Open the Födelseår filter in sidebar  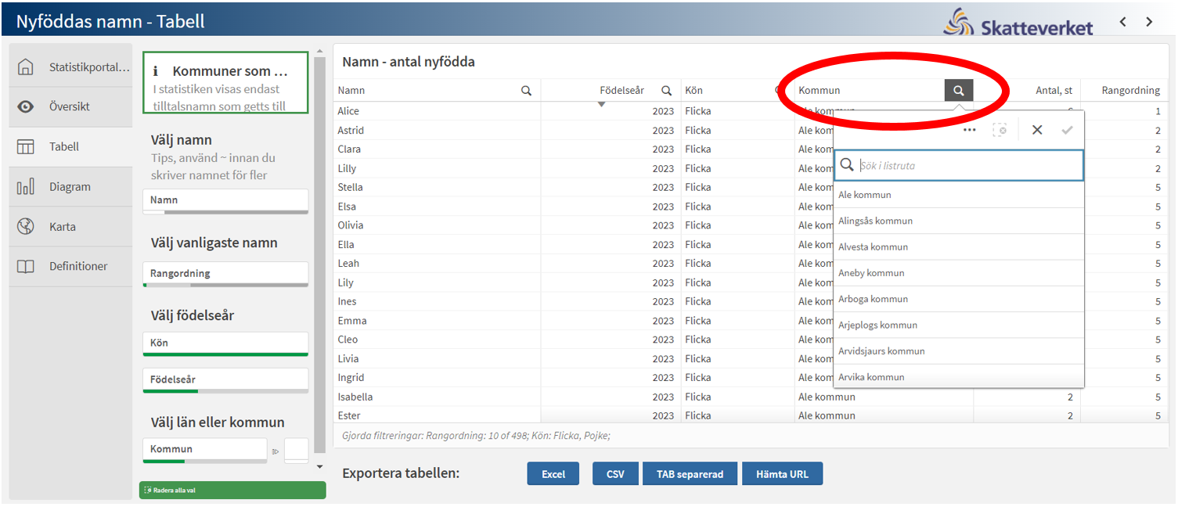(225, 379)
